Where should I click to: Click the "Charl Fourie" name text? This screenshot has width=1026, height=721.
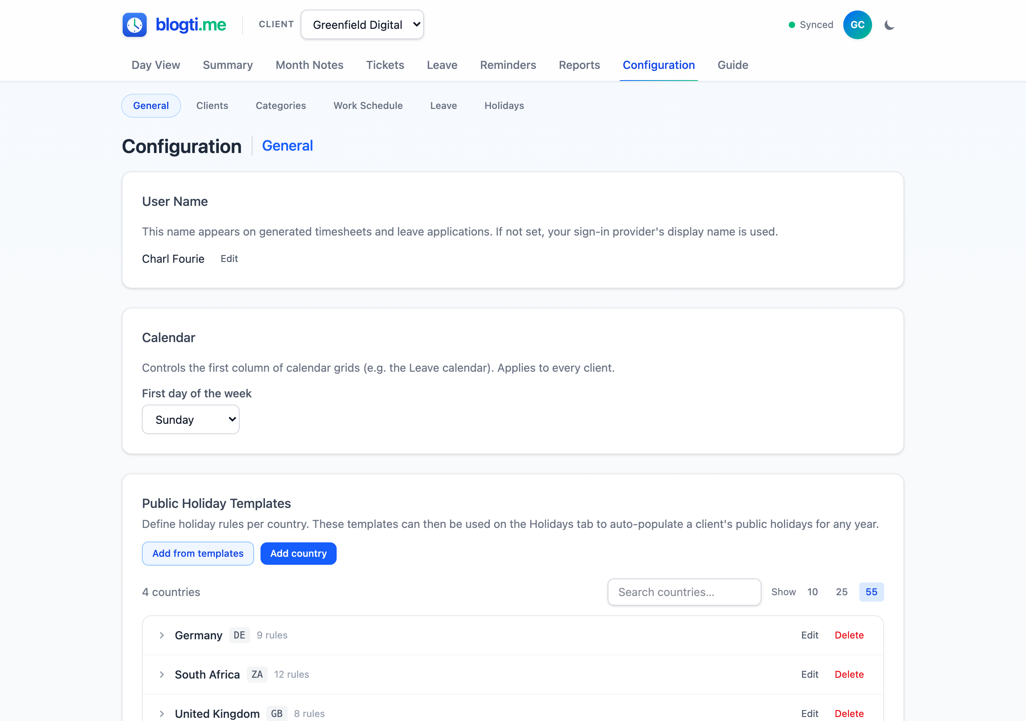pyautogui.click(x=173, y=259)
